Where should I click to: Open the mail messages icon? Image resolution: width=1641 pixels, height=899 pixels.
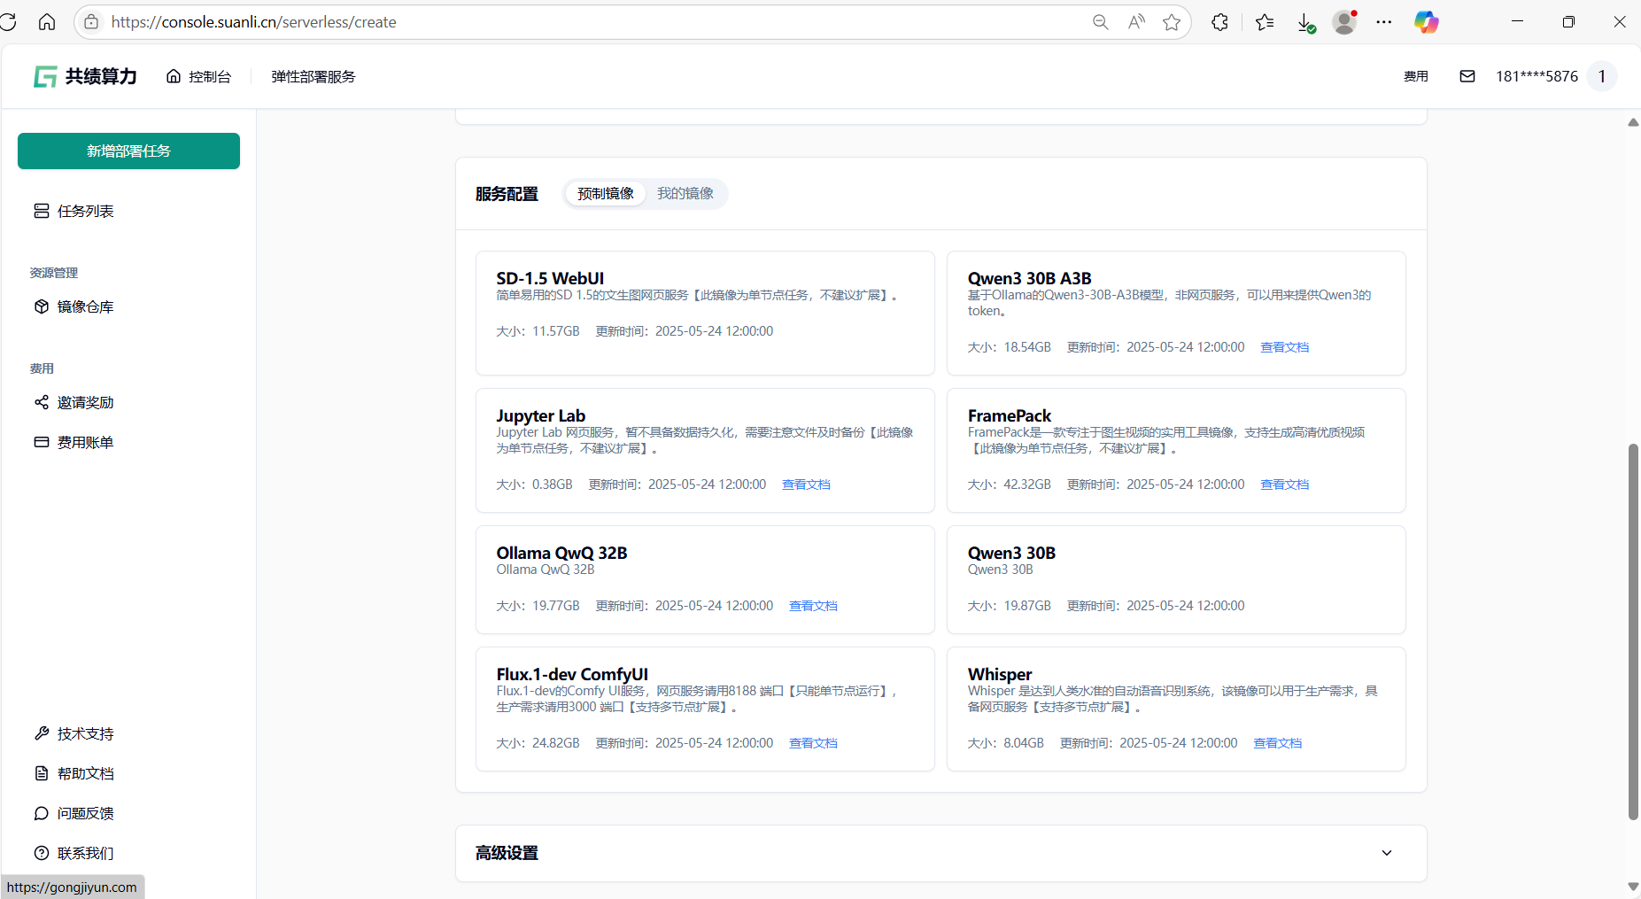1467,76
